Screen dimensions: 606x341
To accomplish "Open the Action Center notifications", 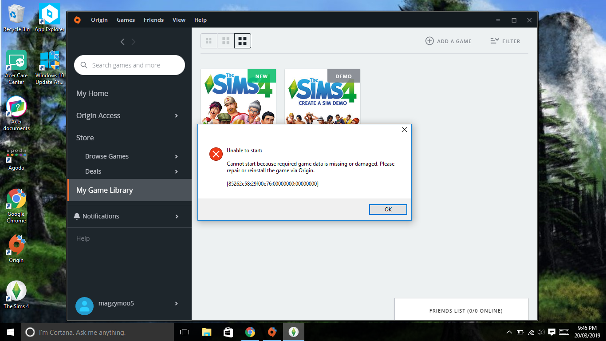I will coord(552,332).
